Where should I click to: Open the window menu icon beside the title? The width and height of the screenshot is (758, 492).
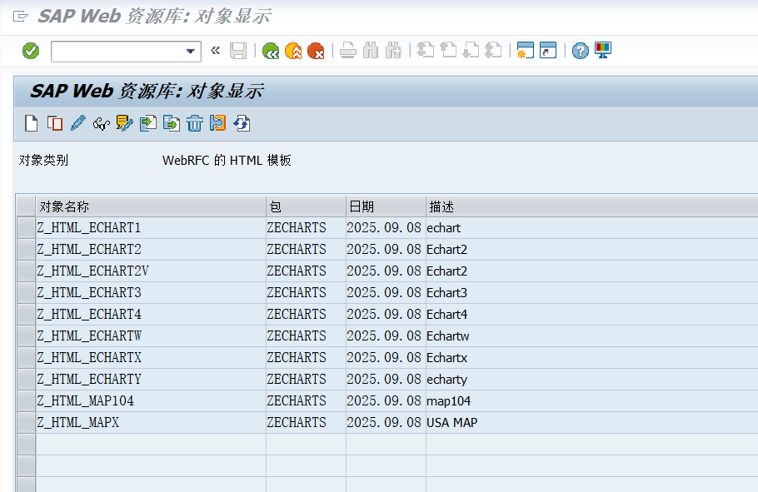point(20,17)
